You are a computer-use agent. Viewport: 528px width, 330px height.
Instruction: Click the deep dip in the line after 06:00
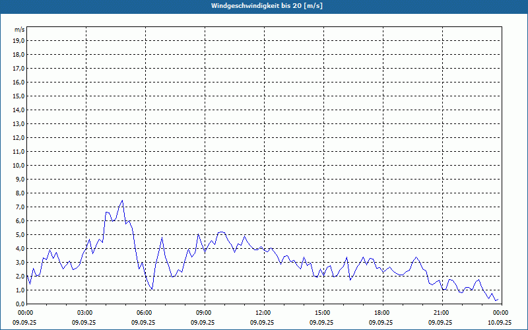click(x=152, y=289)
